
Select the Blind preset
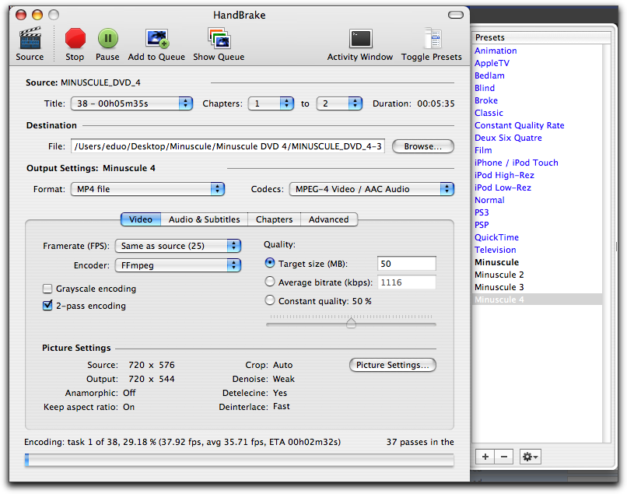point(537,88)
